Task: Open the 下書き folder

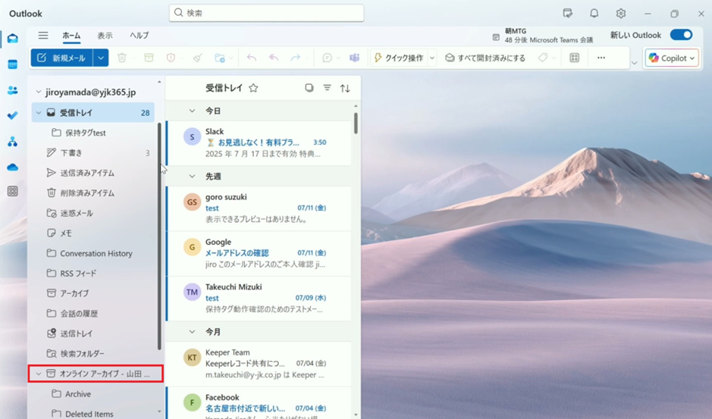Action: (93, 152)
